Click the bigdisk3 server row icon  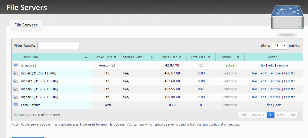[x=16, y=97]
